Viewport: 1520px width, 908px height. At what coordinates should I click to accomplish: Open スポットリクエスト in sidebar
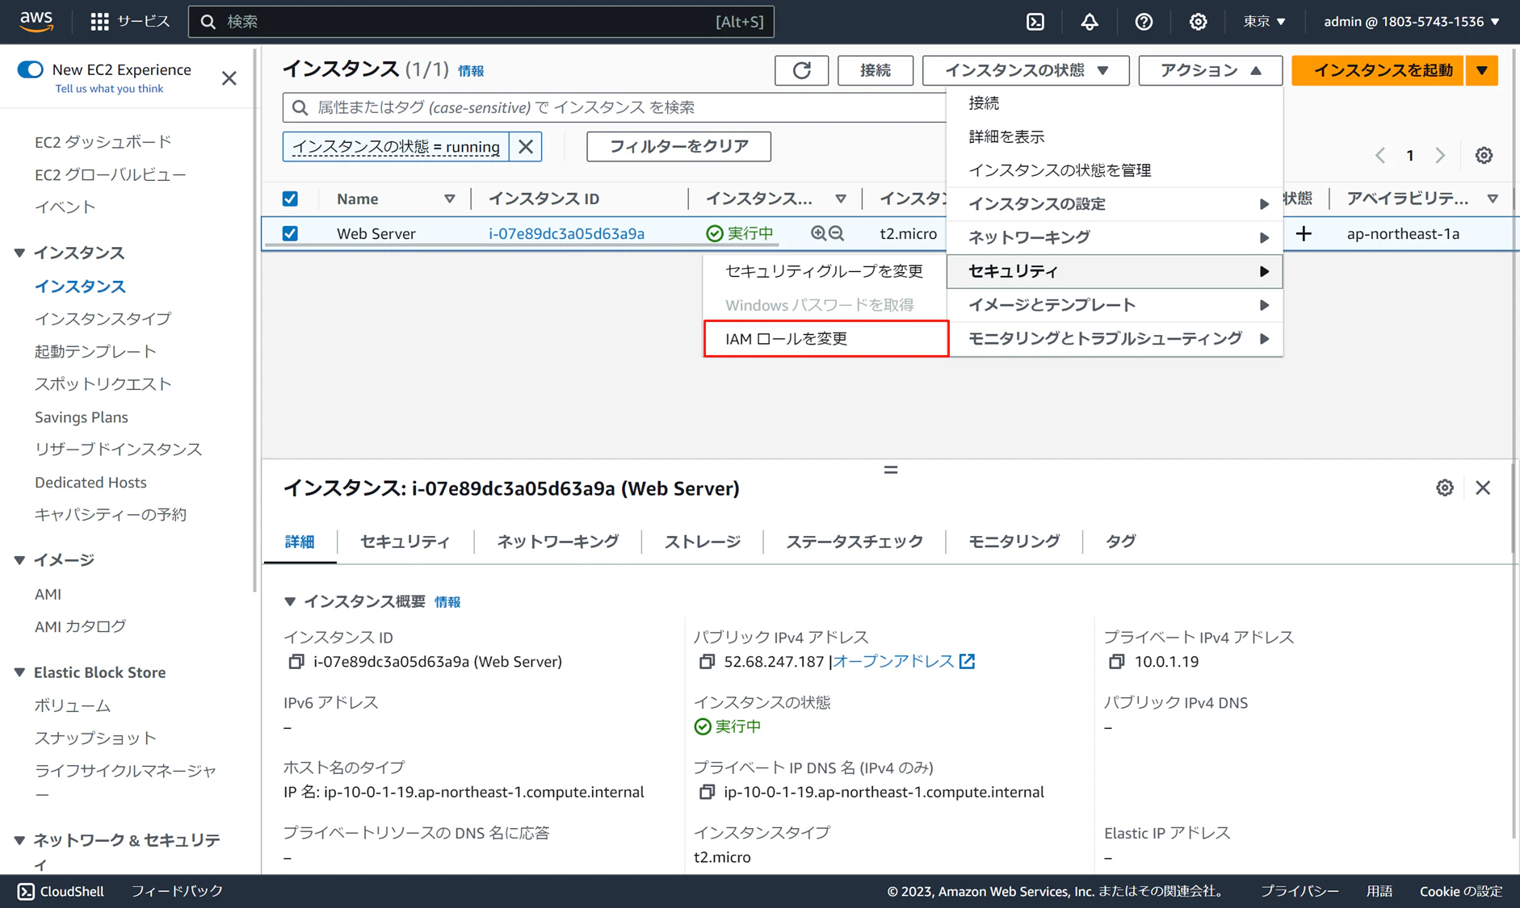pyautogui.click(x=103, y=384)
